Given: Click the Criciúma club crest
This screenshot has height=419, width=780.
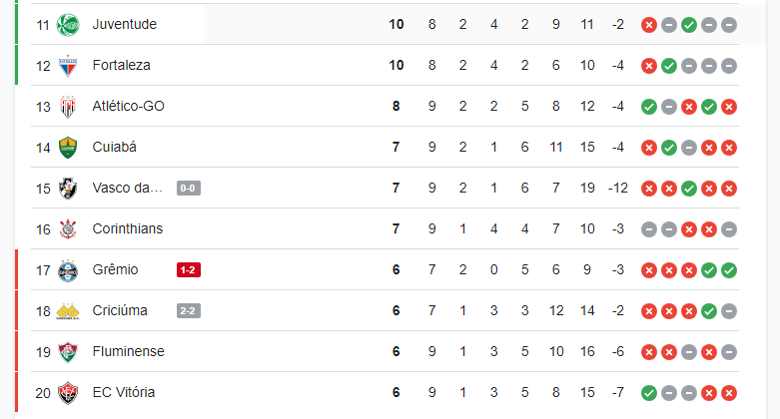Looking at the screenshot, I should (68, 311).
